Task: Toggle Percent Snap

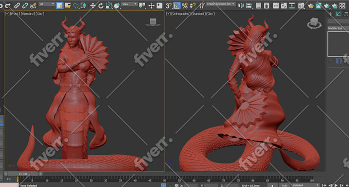Action: click(x=185, y=6)
